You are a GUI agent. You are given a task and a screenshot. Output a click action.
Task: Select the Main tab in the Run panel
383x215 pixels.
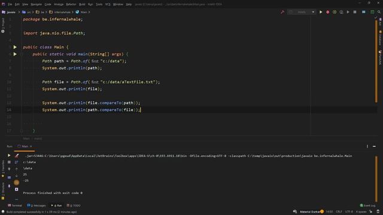coord(25,146)
